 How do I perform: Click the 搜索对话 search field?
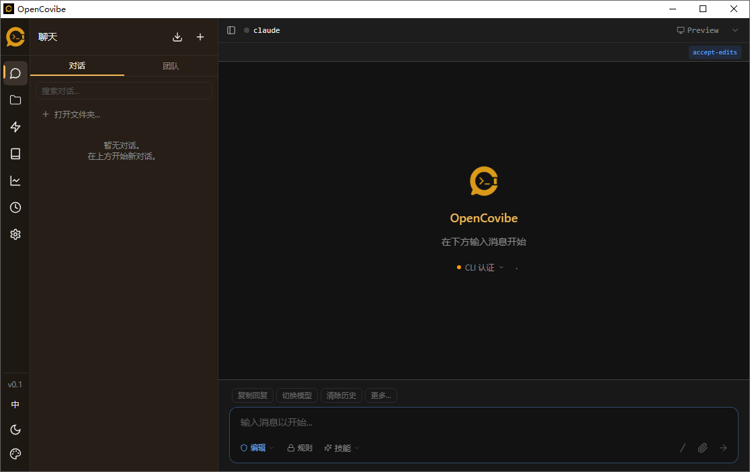[x=124, y=90]
